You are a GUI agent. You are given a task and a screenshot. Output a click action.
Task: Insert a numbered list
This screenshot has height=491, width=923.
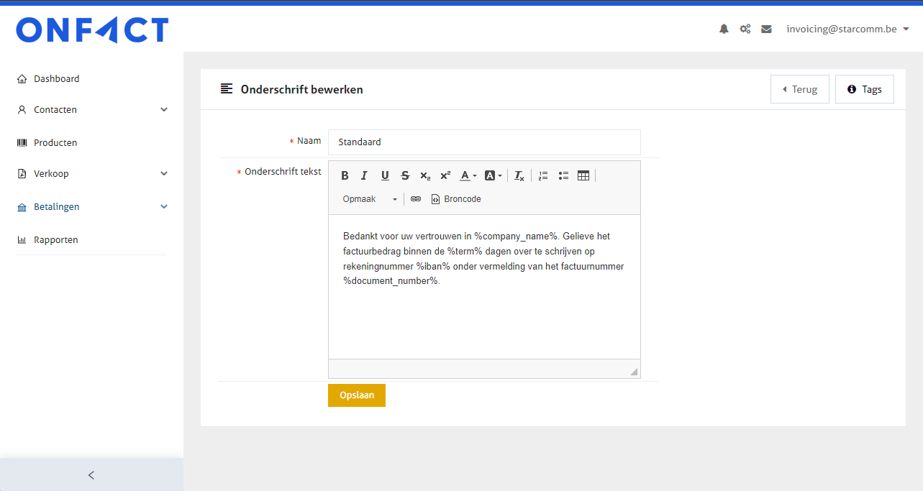543,175
